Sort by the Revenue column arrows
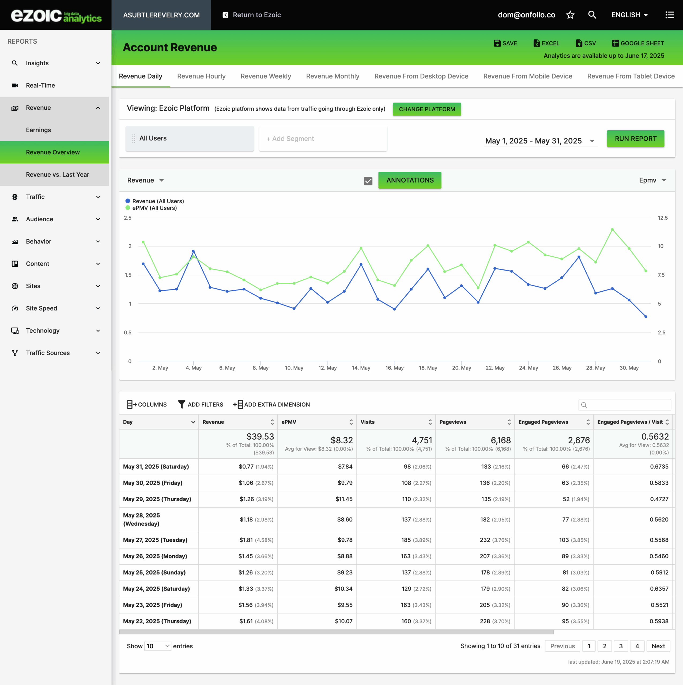The height and width of the screenshot is (685, 683). [x=272, y=422]
